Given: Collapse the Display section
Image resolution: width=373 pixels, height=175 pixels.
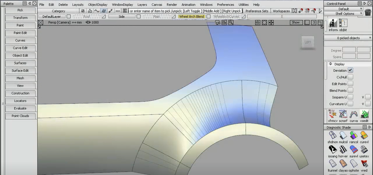Looking at the screenshot, I should (x=331, y=64).
